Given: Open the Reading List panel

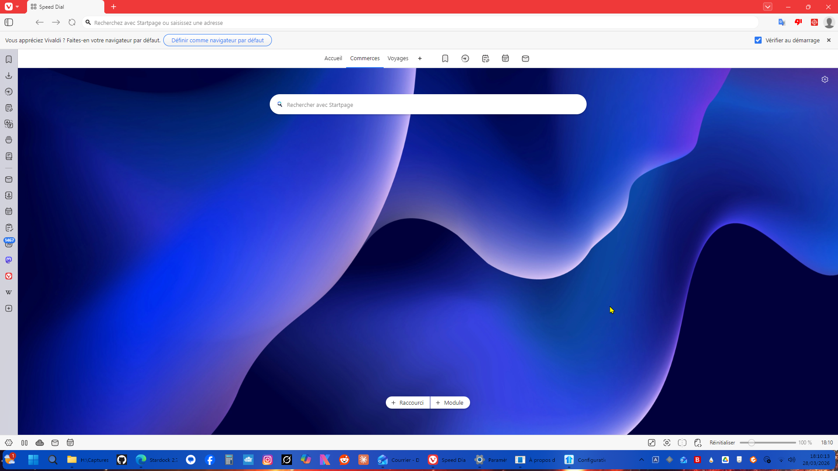Looking at the screenshot, I should pos(9,156).
